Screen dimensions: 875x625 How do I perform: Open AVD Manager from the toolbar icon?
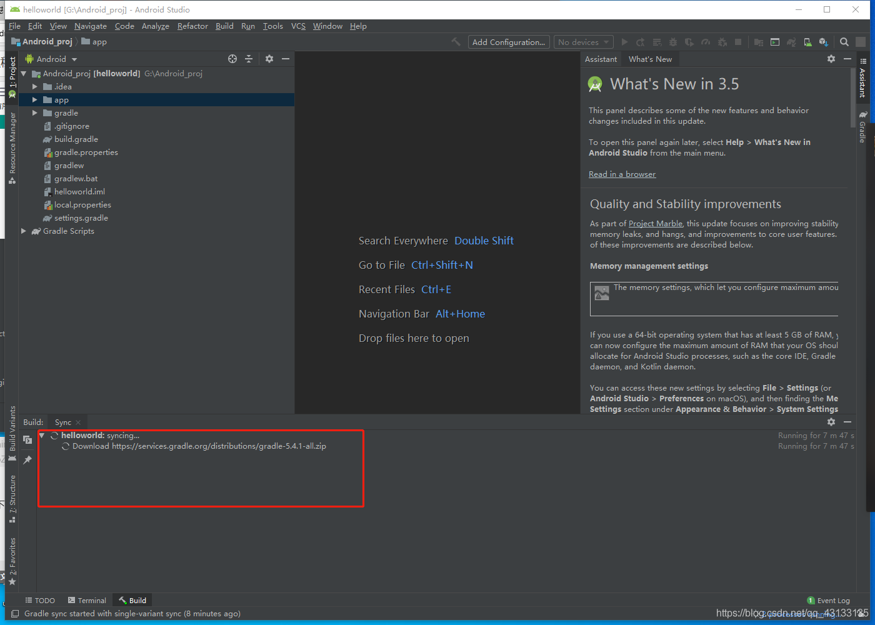(x=807, y=42)
